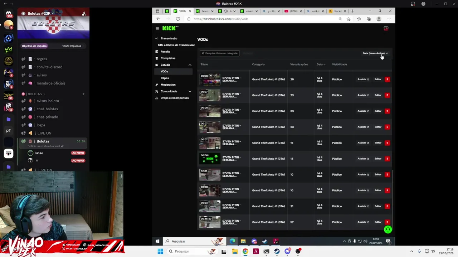Open Data (Novo-Antigo) sort dropdown
This screenshot has width=458, height=257.
pos(375,53)
